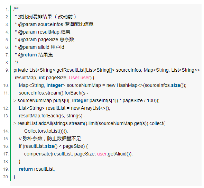Image resolution: width=204 pixels, height=188 pixels.
Task: Select the getResultList method name
Action: tap(71, 70)
